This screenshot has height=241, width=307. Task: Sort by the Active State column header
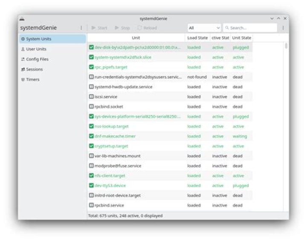[x=220, y=38]
